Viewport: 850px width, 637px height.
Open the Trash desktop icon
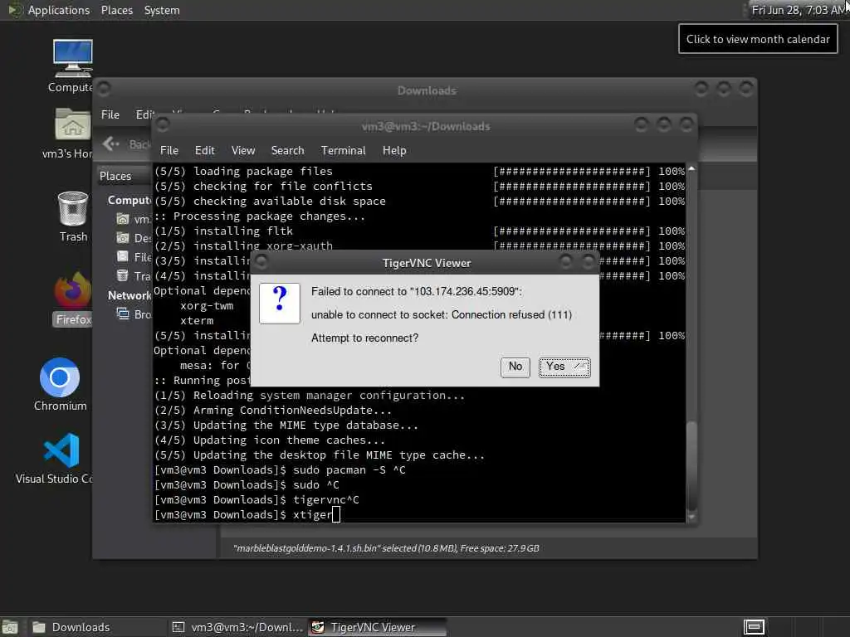click(73, 216)
